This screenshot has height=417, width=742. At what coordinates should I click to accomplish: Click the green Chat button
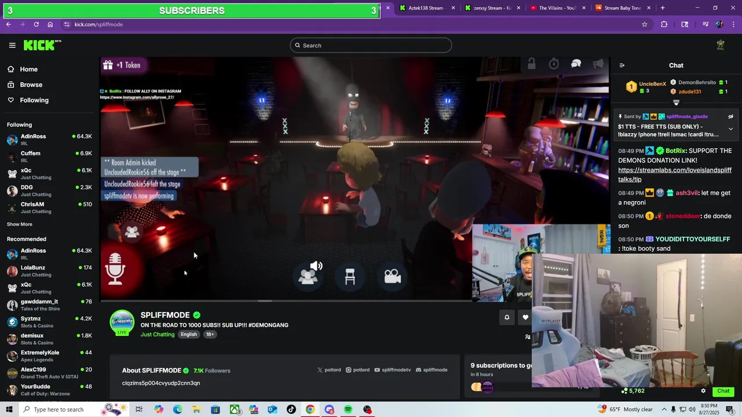[x=723, y=391]
